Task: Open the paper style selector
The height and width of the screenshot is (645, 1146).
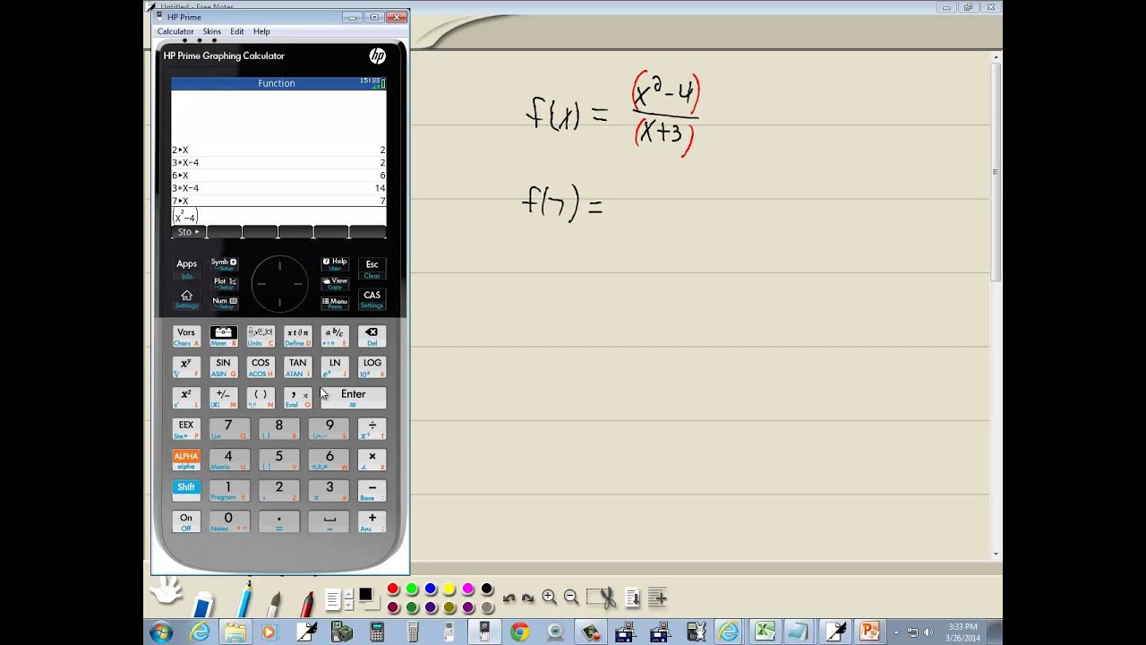Action: tap(333, 598)
